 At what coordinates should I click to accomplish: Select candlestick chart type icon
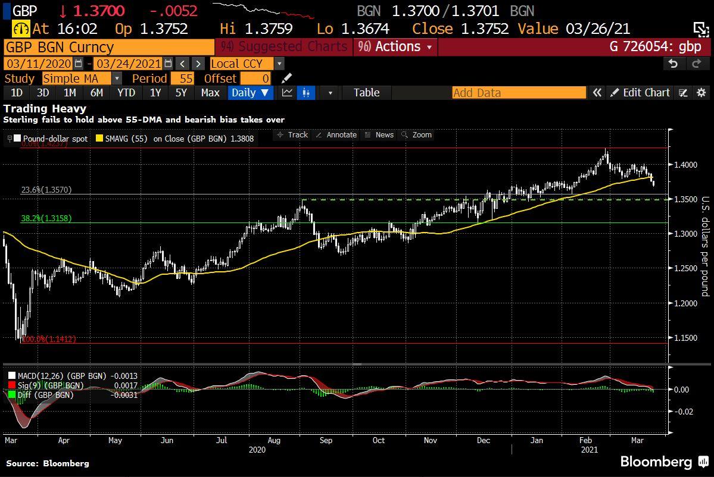(x=306, y=93)
